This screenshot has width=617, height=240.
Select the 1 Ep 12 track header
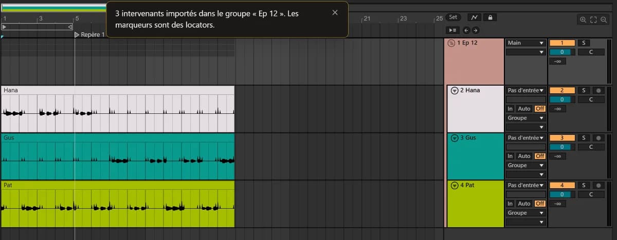pyautogui.click(x=474, y=62)
